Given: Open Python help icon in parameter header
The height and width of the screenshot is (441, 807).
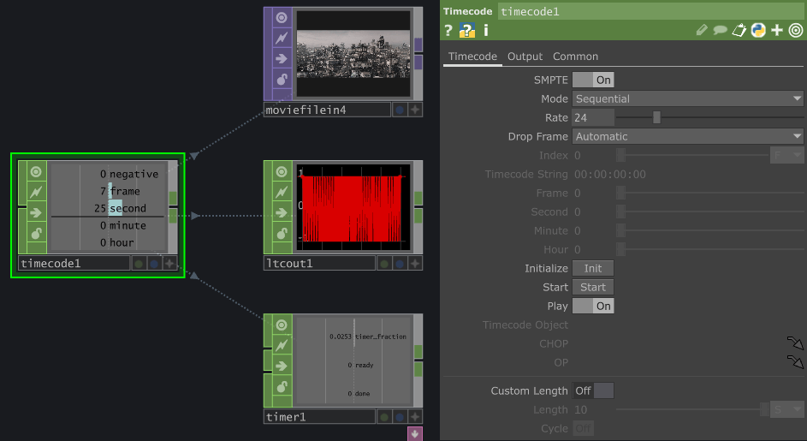Looking at the screenshot, I should [x=467, y=31].
